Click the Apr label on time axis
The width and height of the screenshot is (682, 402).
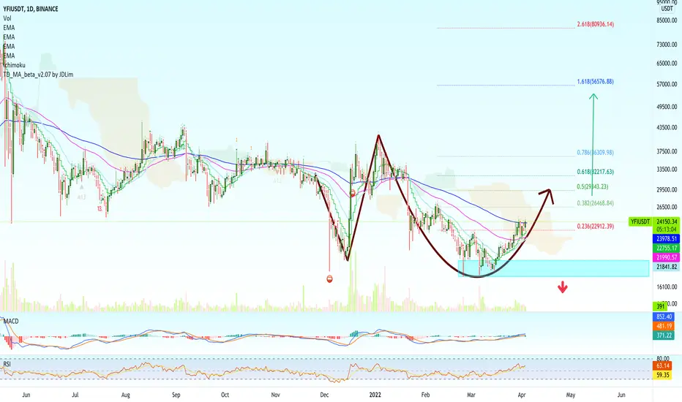522,395
